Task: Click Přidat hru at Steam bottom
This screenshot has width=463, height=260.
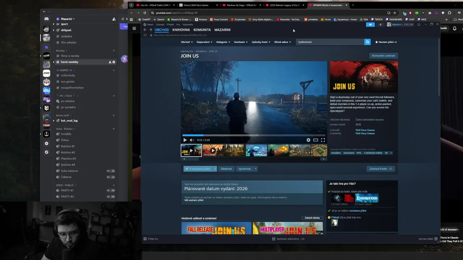Action: (151, 239)
